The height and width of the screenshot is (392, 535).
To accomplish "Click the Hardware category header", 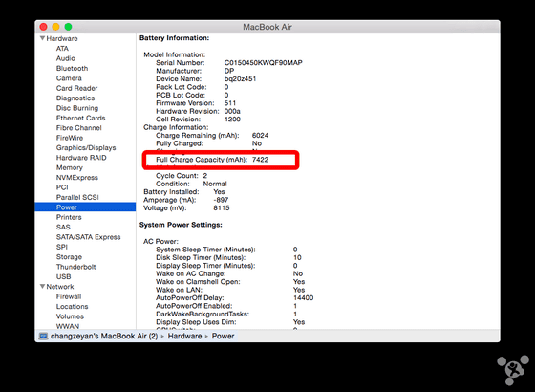I will (x=62, y=38).
